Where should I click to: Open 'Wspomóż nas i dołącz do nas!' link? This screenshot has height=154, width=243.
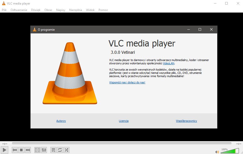click(x=127, y=82)
